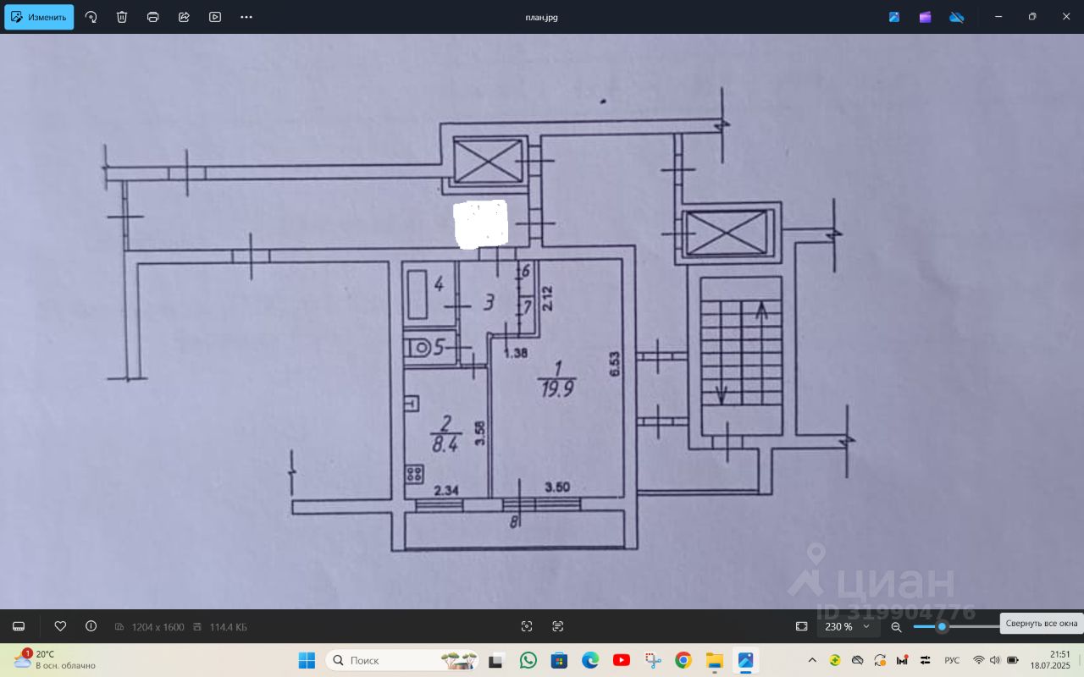This screenshot has width=1084, height=677.
Task: Print the floor plan image
Action: (152, 17)
